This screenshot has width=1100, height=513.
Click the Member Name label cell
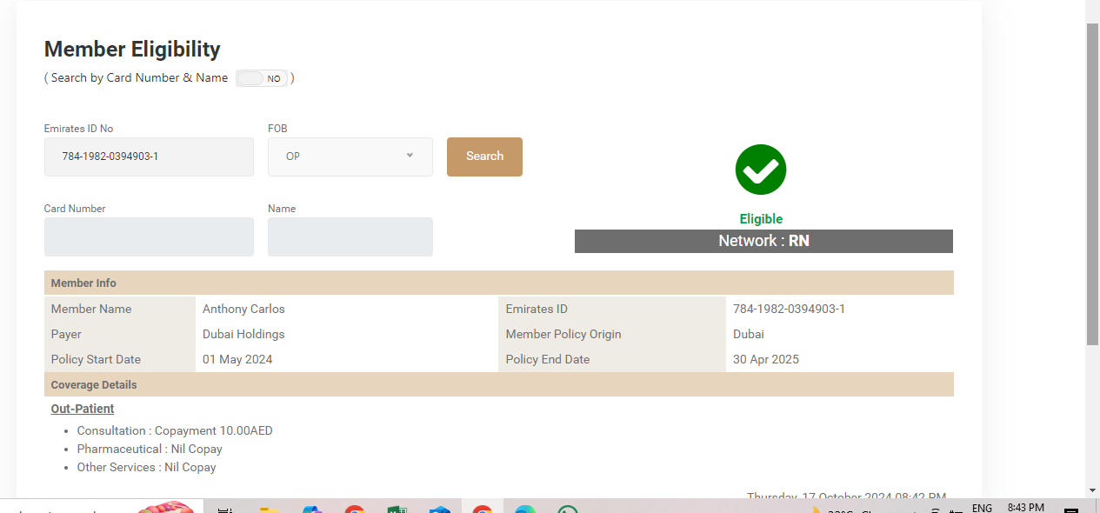tap(120, 309)
